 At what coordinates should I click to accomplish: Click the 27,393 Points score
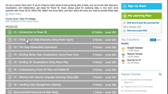[x=133, y=50]
